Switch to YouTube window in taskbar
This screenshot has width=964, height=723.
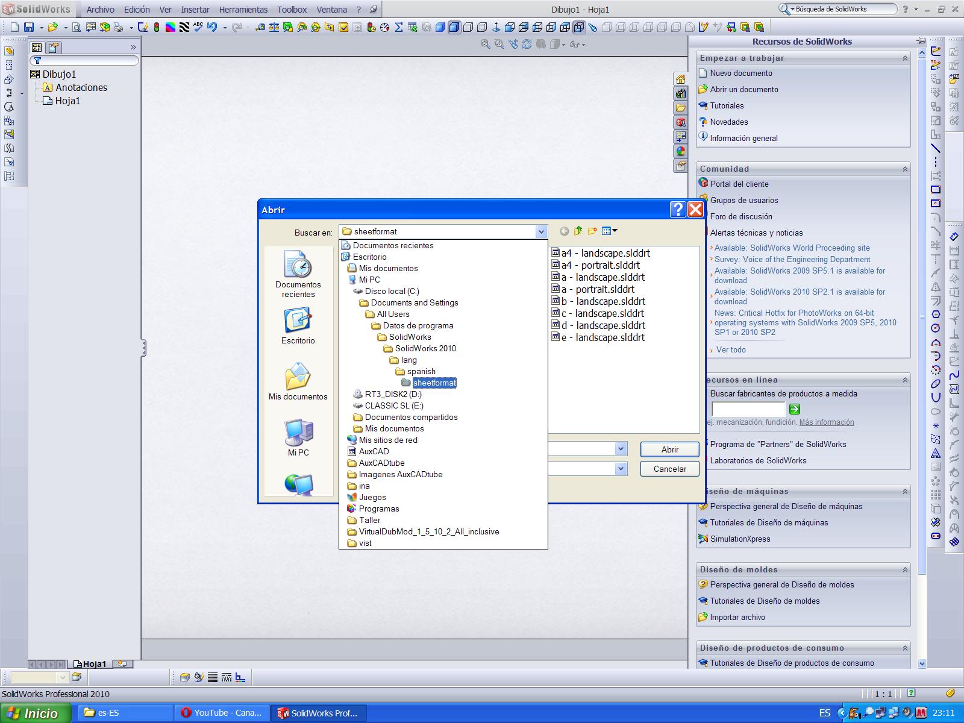point(222,713)
